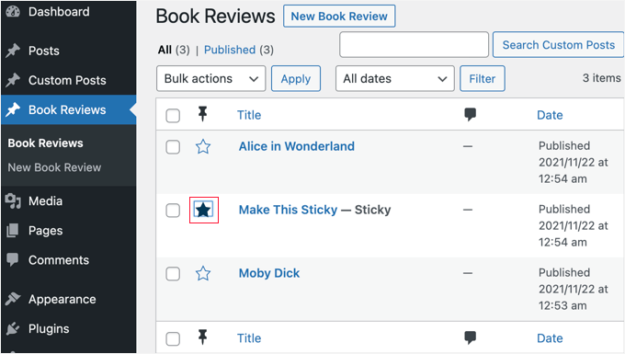Unstick the Make This Sticky filled star

tap(203, 210)
